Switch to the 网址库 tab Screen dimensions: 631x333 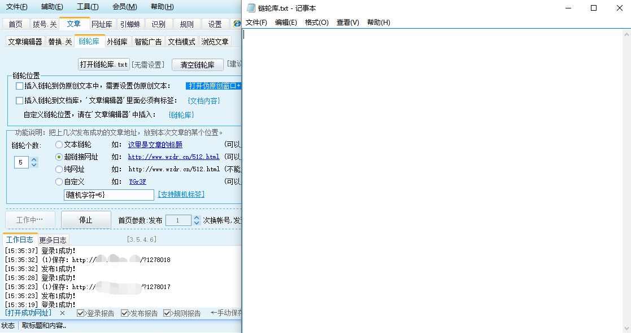pyautogui.click(x=102, y=24)
